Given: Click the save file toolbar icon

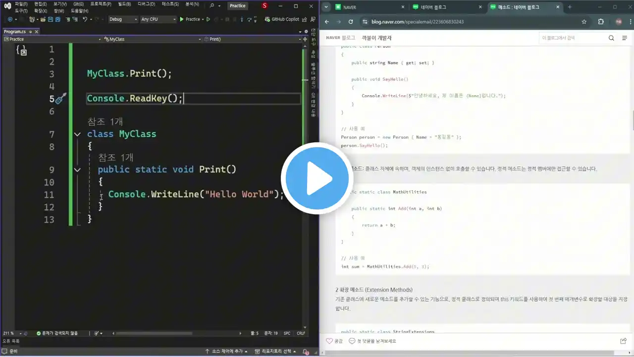Looking at the screenshot, I should [50, 19].
